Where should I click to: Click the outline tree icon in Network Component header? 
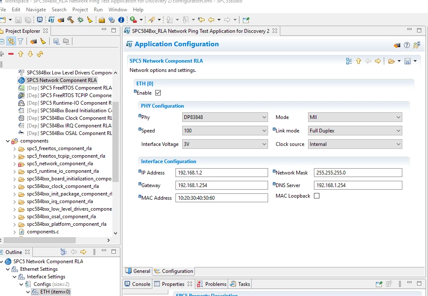pyautogui.click(x=349, y=61)
